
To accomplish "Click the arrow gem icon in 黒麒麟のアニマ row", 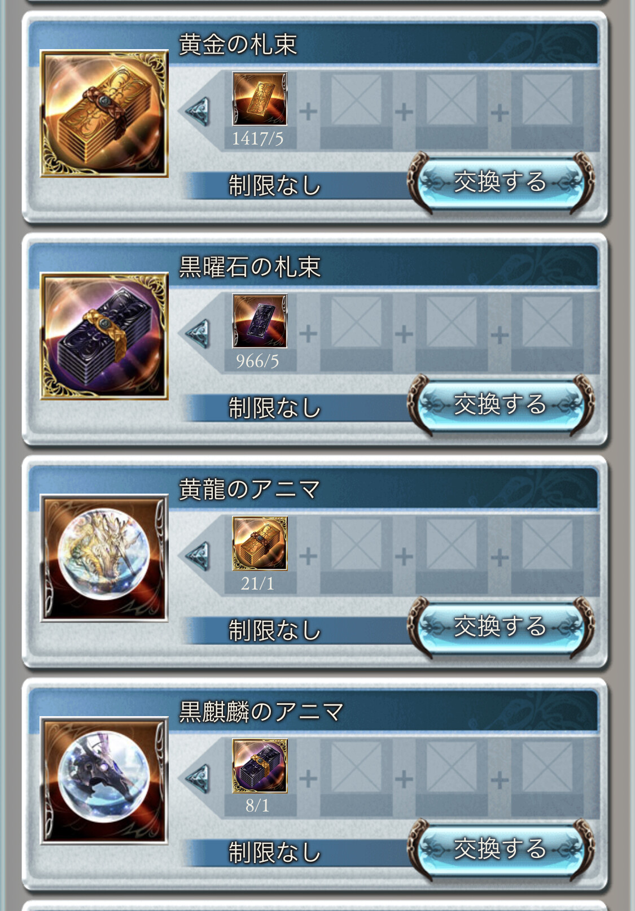I will click(198, 778).
